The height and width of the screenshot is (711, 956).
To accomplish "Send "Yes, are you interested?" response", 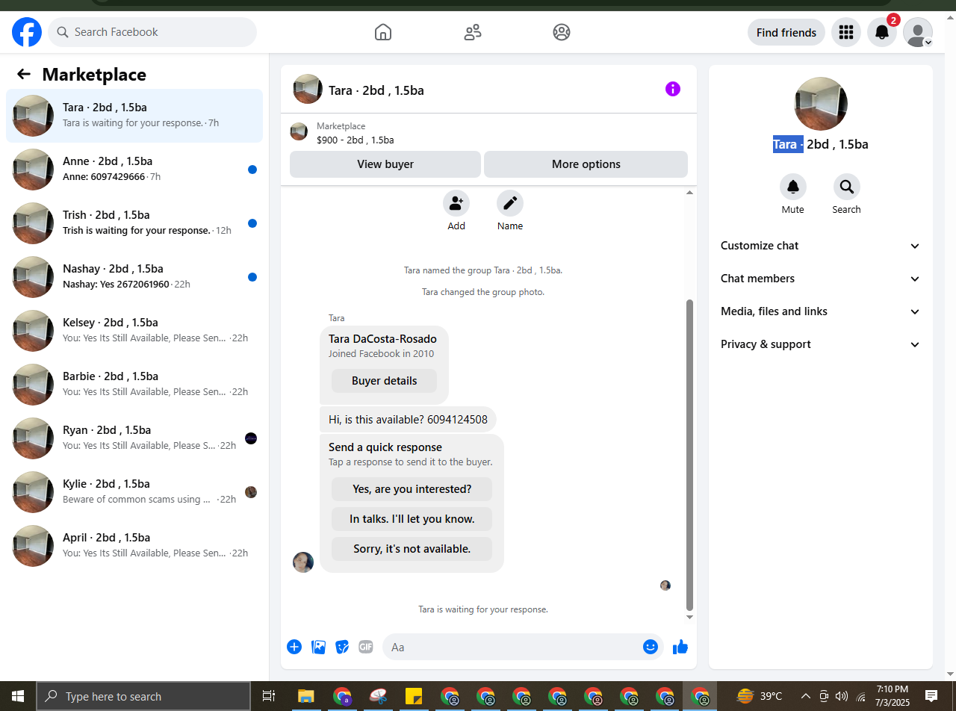I will point(412,489).
